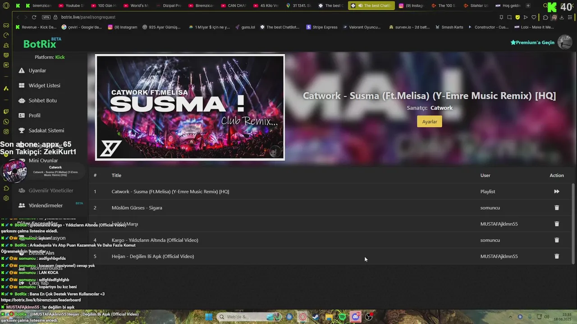Reload the page with browser refresh

34,17
